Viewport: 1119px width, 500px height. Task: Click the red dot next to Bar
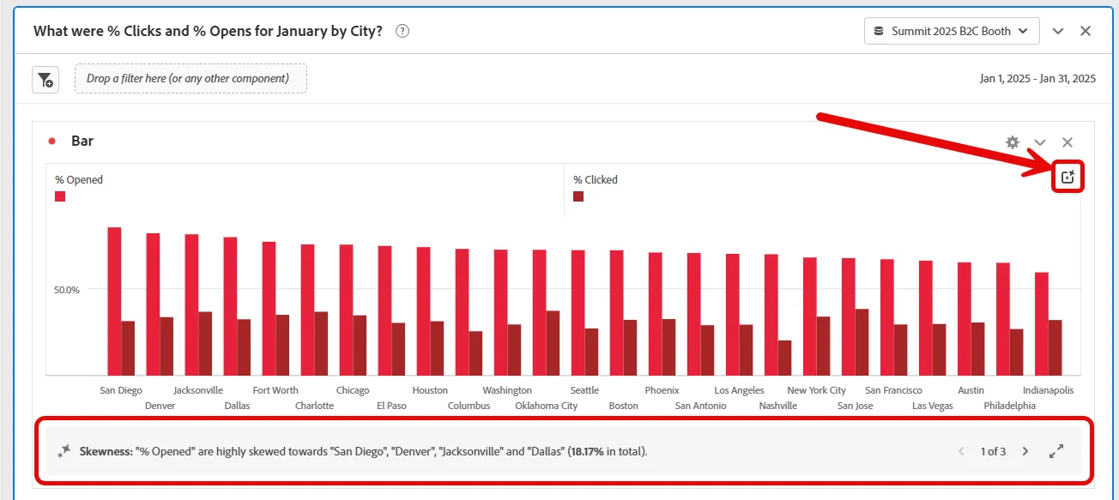pyautogui.click(x=52, y=142)
